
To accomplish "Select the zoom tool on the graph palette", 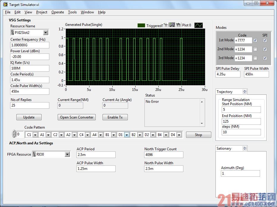I will pos(172,25).
